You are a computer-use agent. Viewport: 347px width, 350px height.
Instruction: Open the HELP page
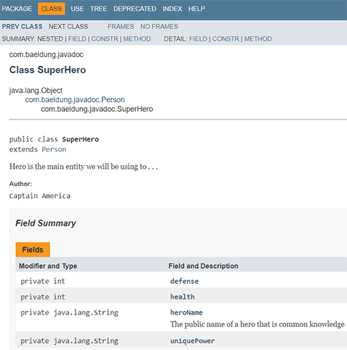[196, 9]
